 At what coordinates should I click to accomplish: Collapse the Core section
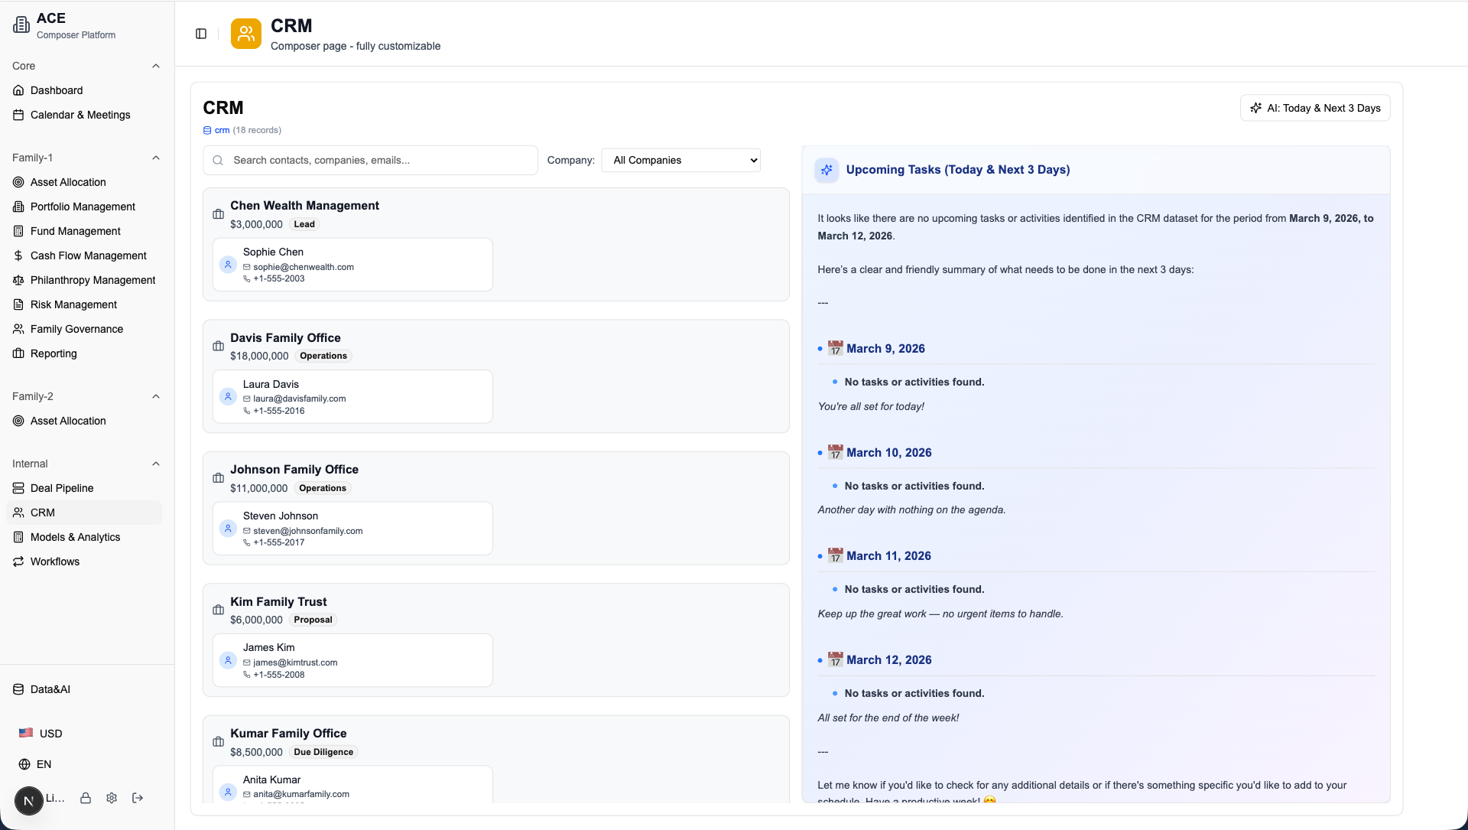156,66
